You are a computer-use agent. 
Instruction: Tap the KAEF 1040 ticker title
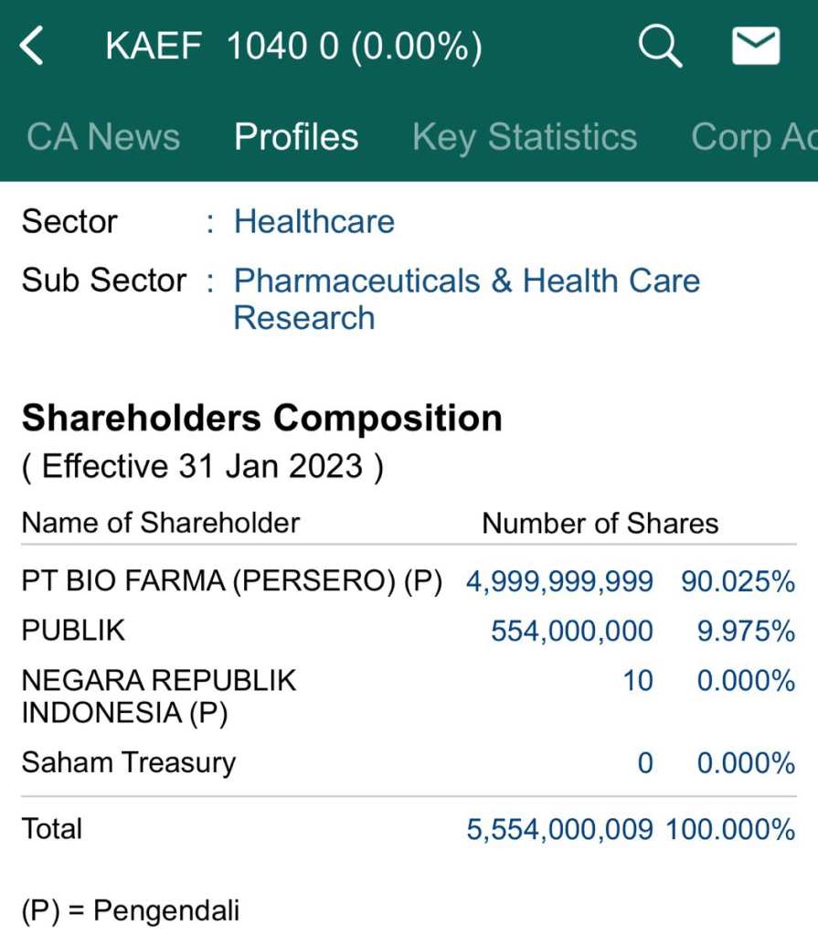pos(293,46)
